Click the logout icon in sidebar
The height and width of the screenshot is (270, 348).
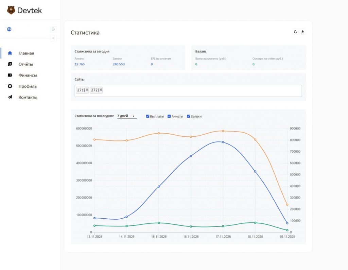(x=53, y=29)
